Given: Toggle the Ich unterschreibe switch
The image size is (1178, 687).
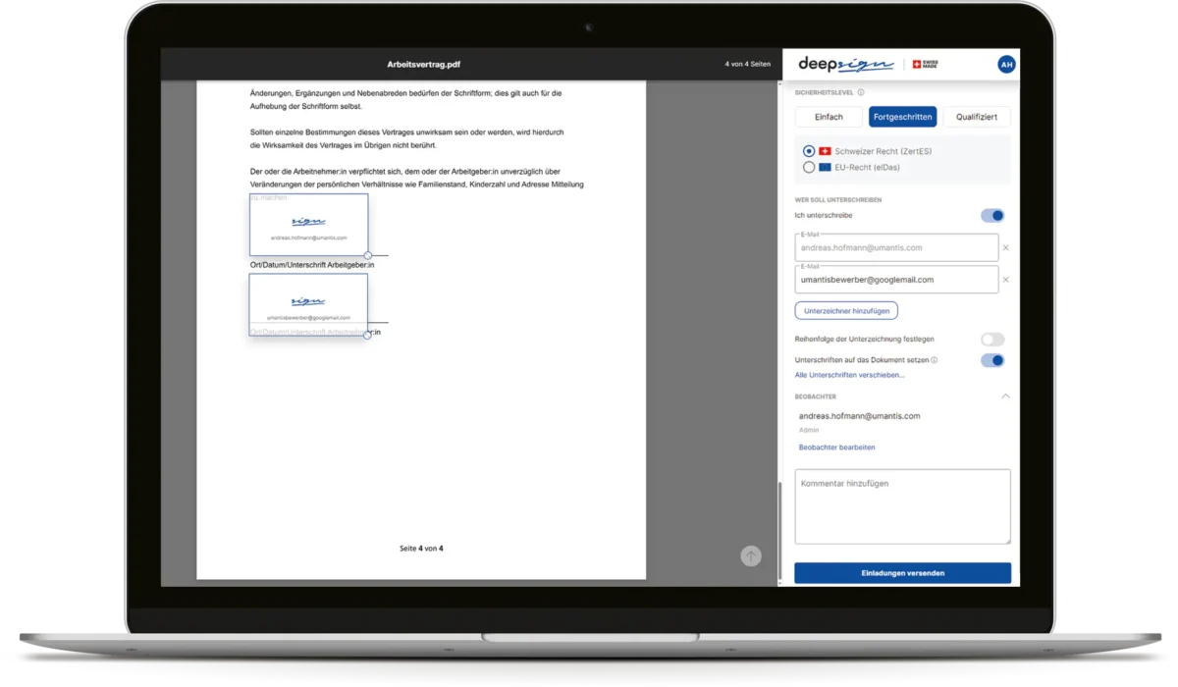Looking at the screenshot, I should pos(992,216).
